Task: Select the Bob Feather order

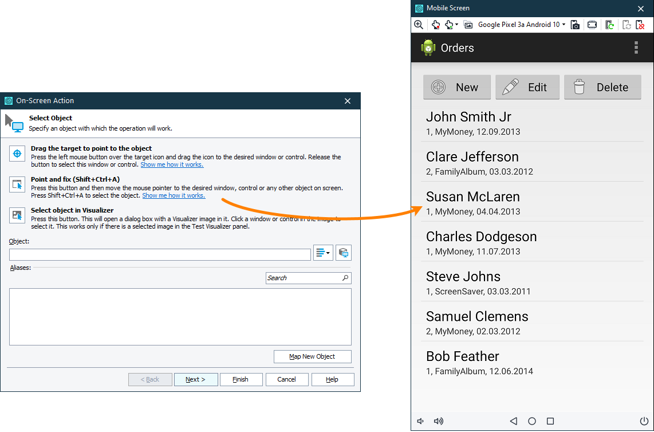Action: 532,362
